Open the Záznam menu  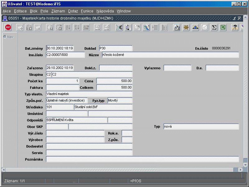pyautogui.click(x=58, y=11)
